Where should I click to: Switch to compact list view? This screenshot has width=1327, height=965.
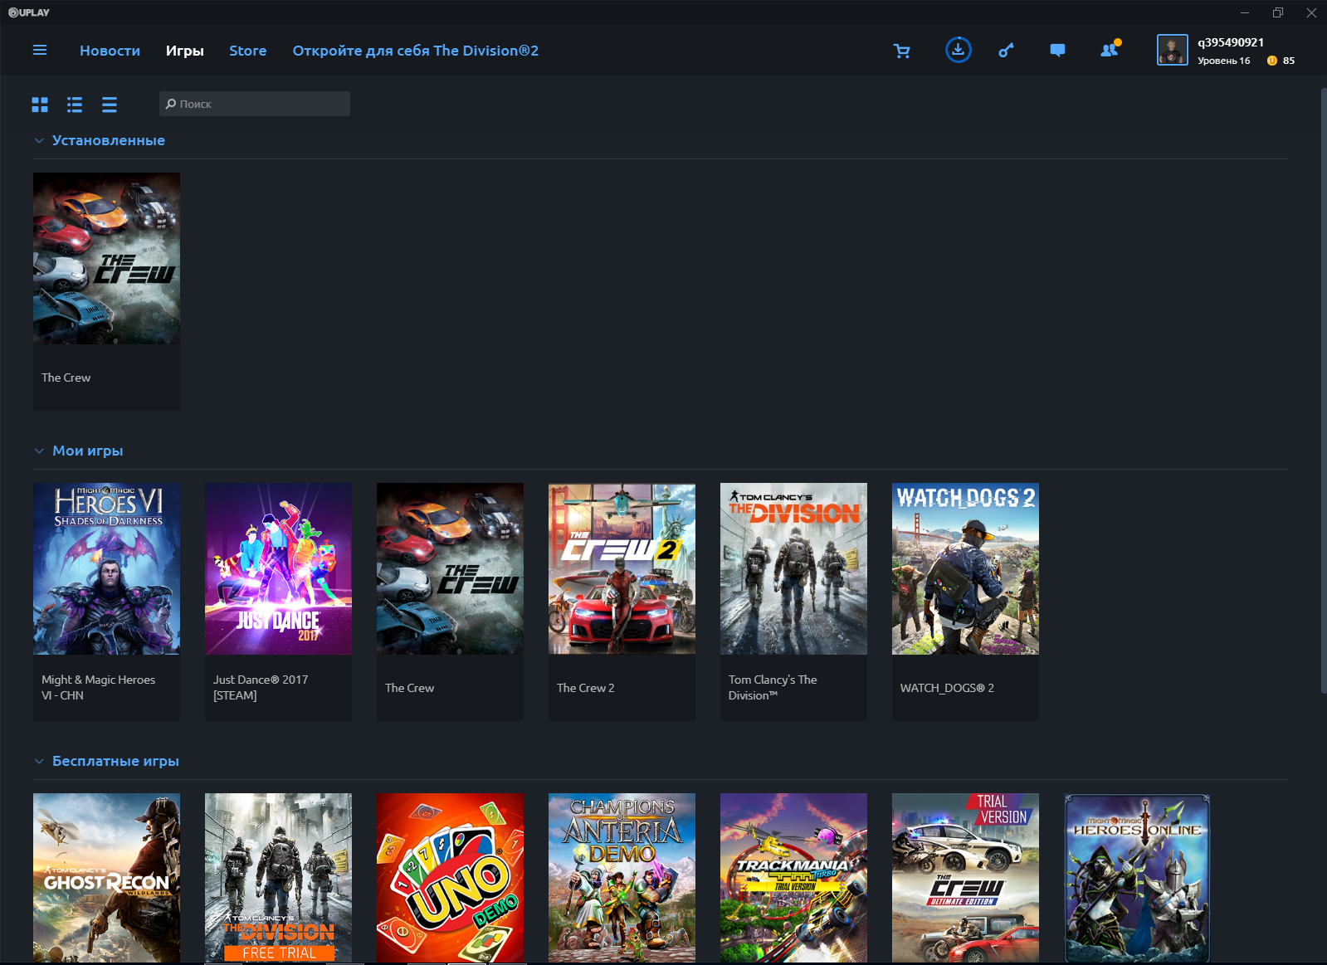[110, 105]
